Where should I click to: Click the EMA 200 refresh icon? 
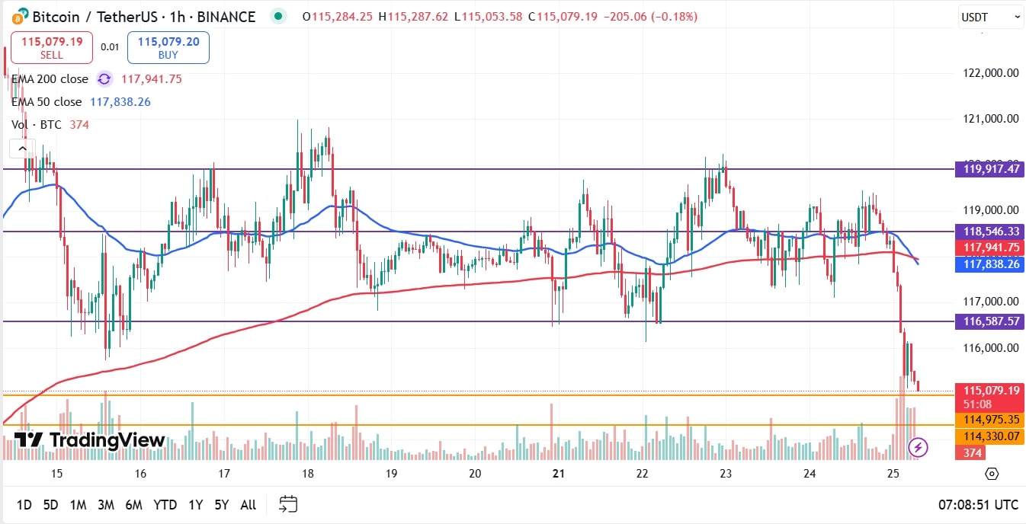(104, 78)
